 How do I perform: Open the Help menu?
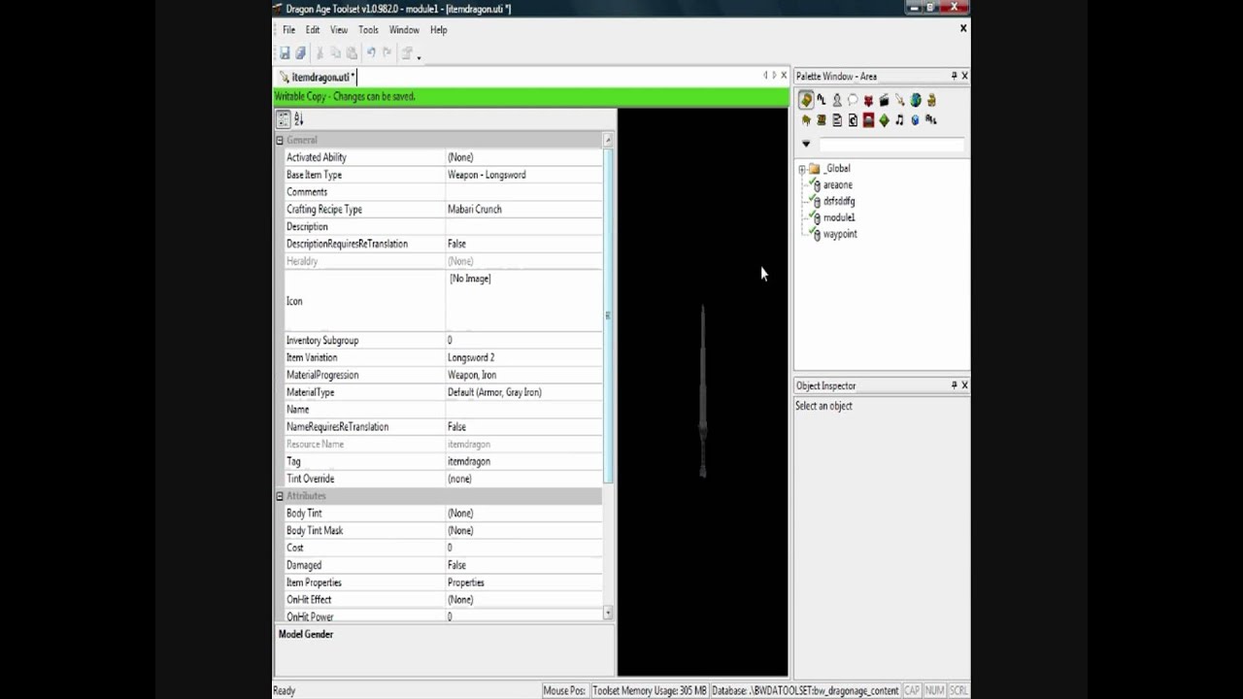pos(439,30)
